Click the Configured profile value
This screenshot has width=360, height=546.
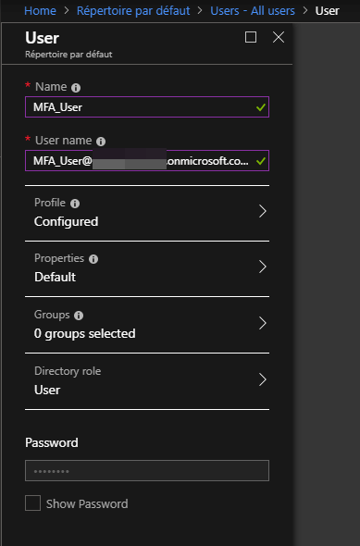[66, 221]
